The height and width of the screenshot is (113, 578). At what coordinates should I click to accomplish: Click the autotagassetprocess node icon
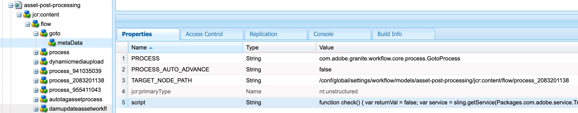pyautogui.click(x=44, y=99)
